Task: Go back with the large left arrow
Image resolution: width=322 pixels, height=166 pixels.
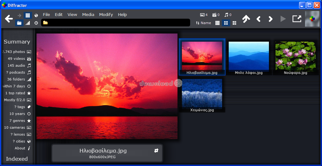Action: (x=9, y=18)
